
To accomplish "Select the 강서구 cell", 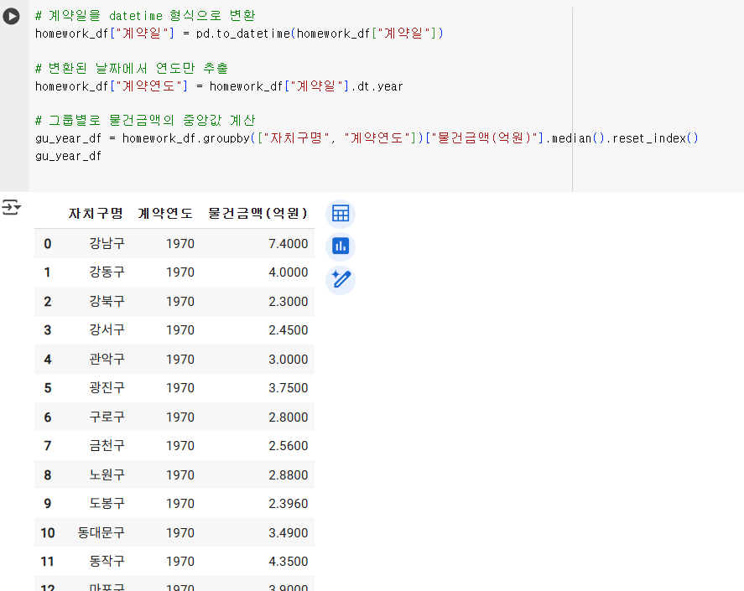I will point(107,329).
